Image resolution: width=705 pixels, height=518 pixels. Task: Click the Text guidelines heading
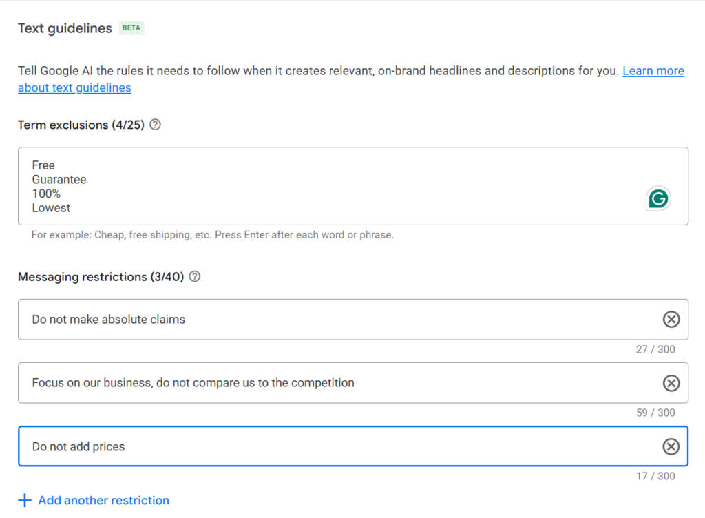pos(65,28)
